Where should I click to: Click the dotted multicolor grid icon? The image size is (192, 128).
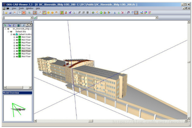pos(150,13)
